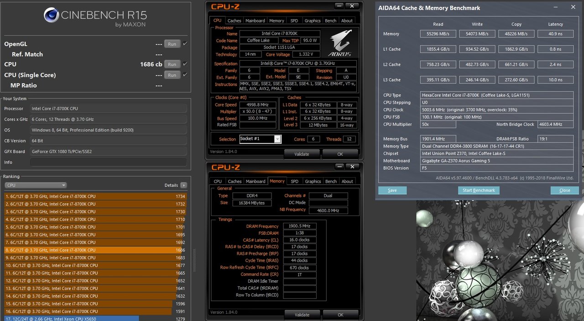Open the Caches tab in lower CPU-Z
This screenshot has height=321, width=584.
[234, 181]
